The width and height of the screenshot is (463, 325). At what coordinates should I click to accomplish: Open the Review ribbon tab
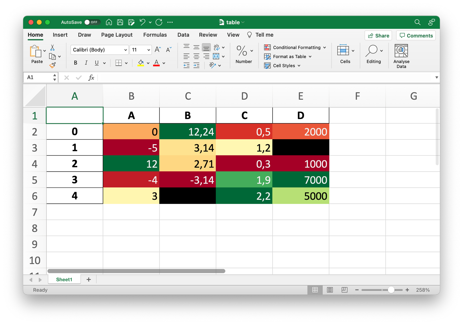tap(208, 35)
